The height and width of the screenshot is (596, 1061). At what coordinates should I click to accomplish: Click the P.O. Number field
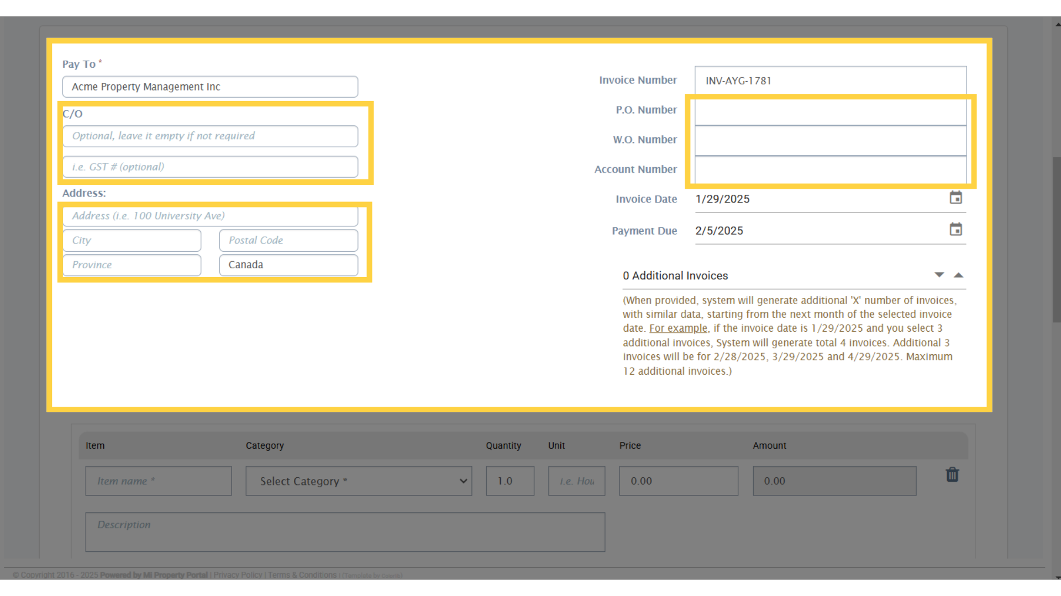(830, 112)
